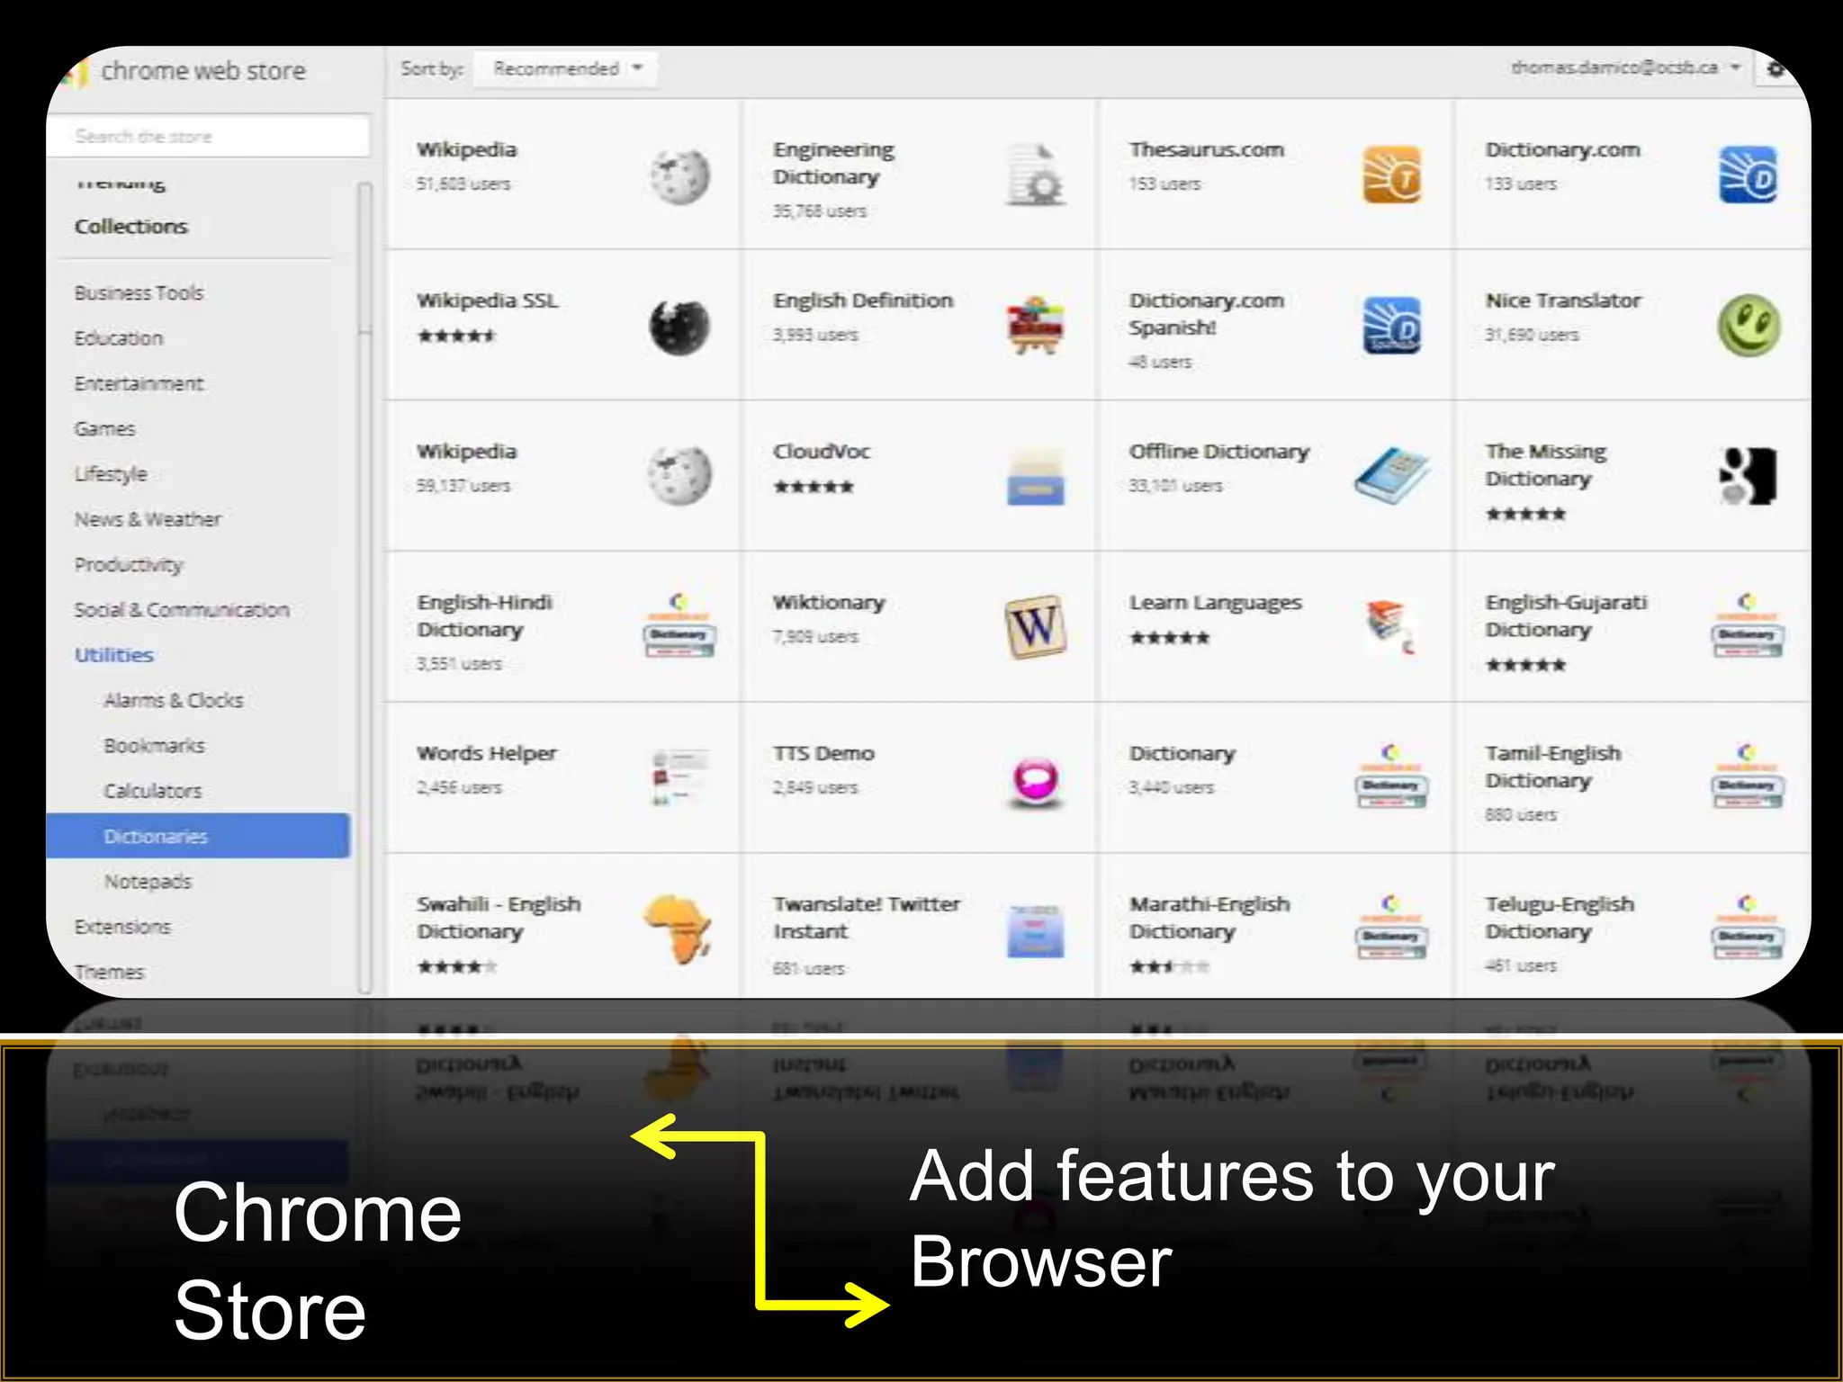
Task: Select the Extensions category
Action: (122, 927)
